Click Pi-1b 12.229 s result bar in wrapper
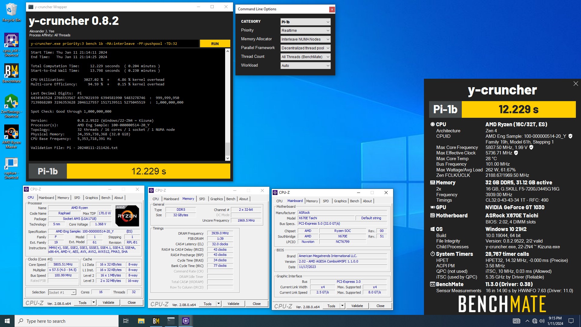The width and height of the screenshot is (581, 327). coord(130,171)
